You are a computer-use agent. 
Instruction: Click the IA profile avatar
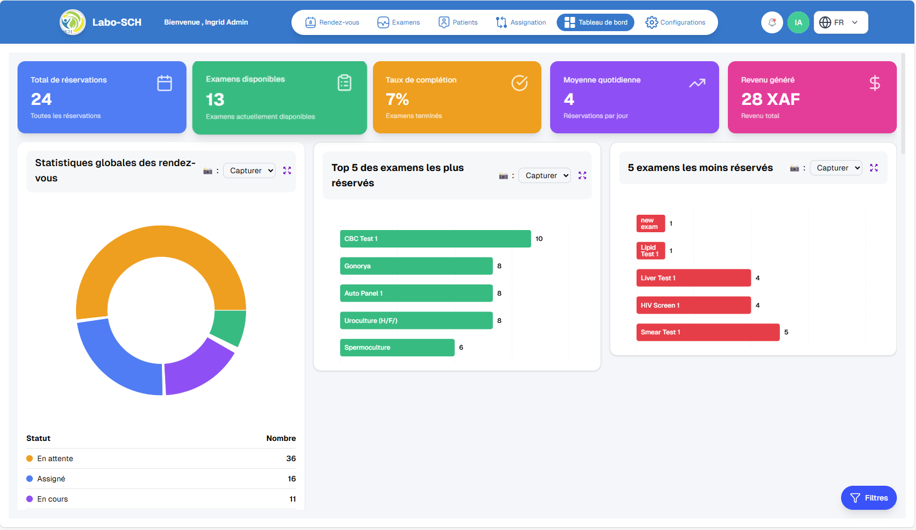(798, 22)
